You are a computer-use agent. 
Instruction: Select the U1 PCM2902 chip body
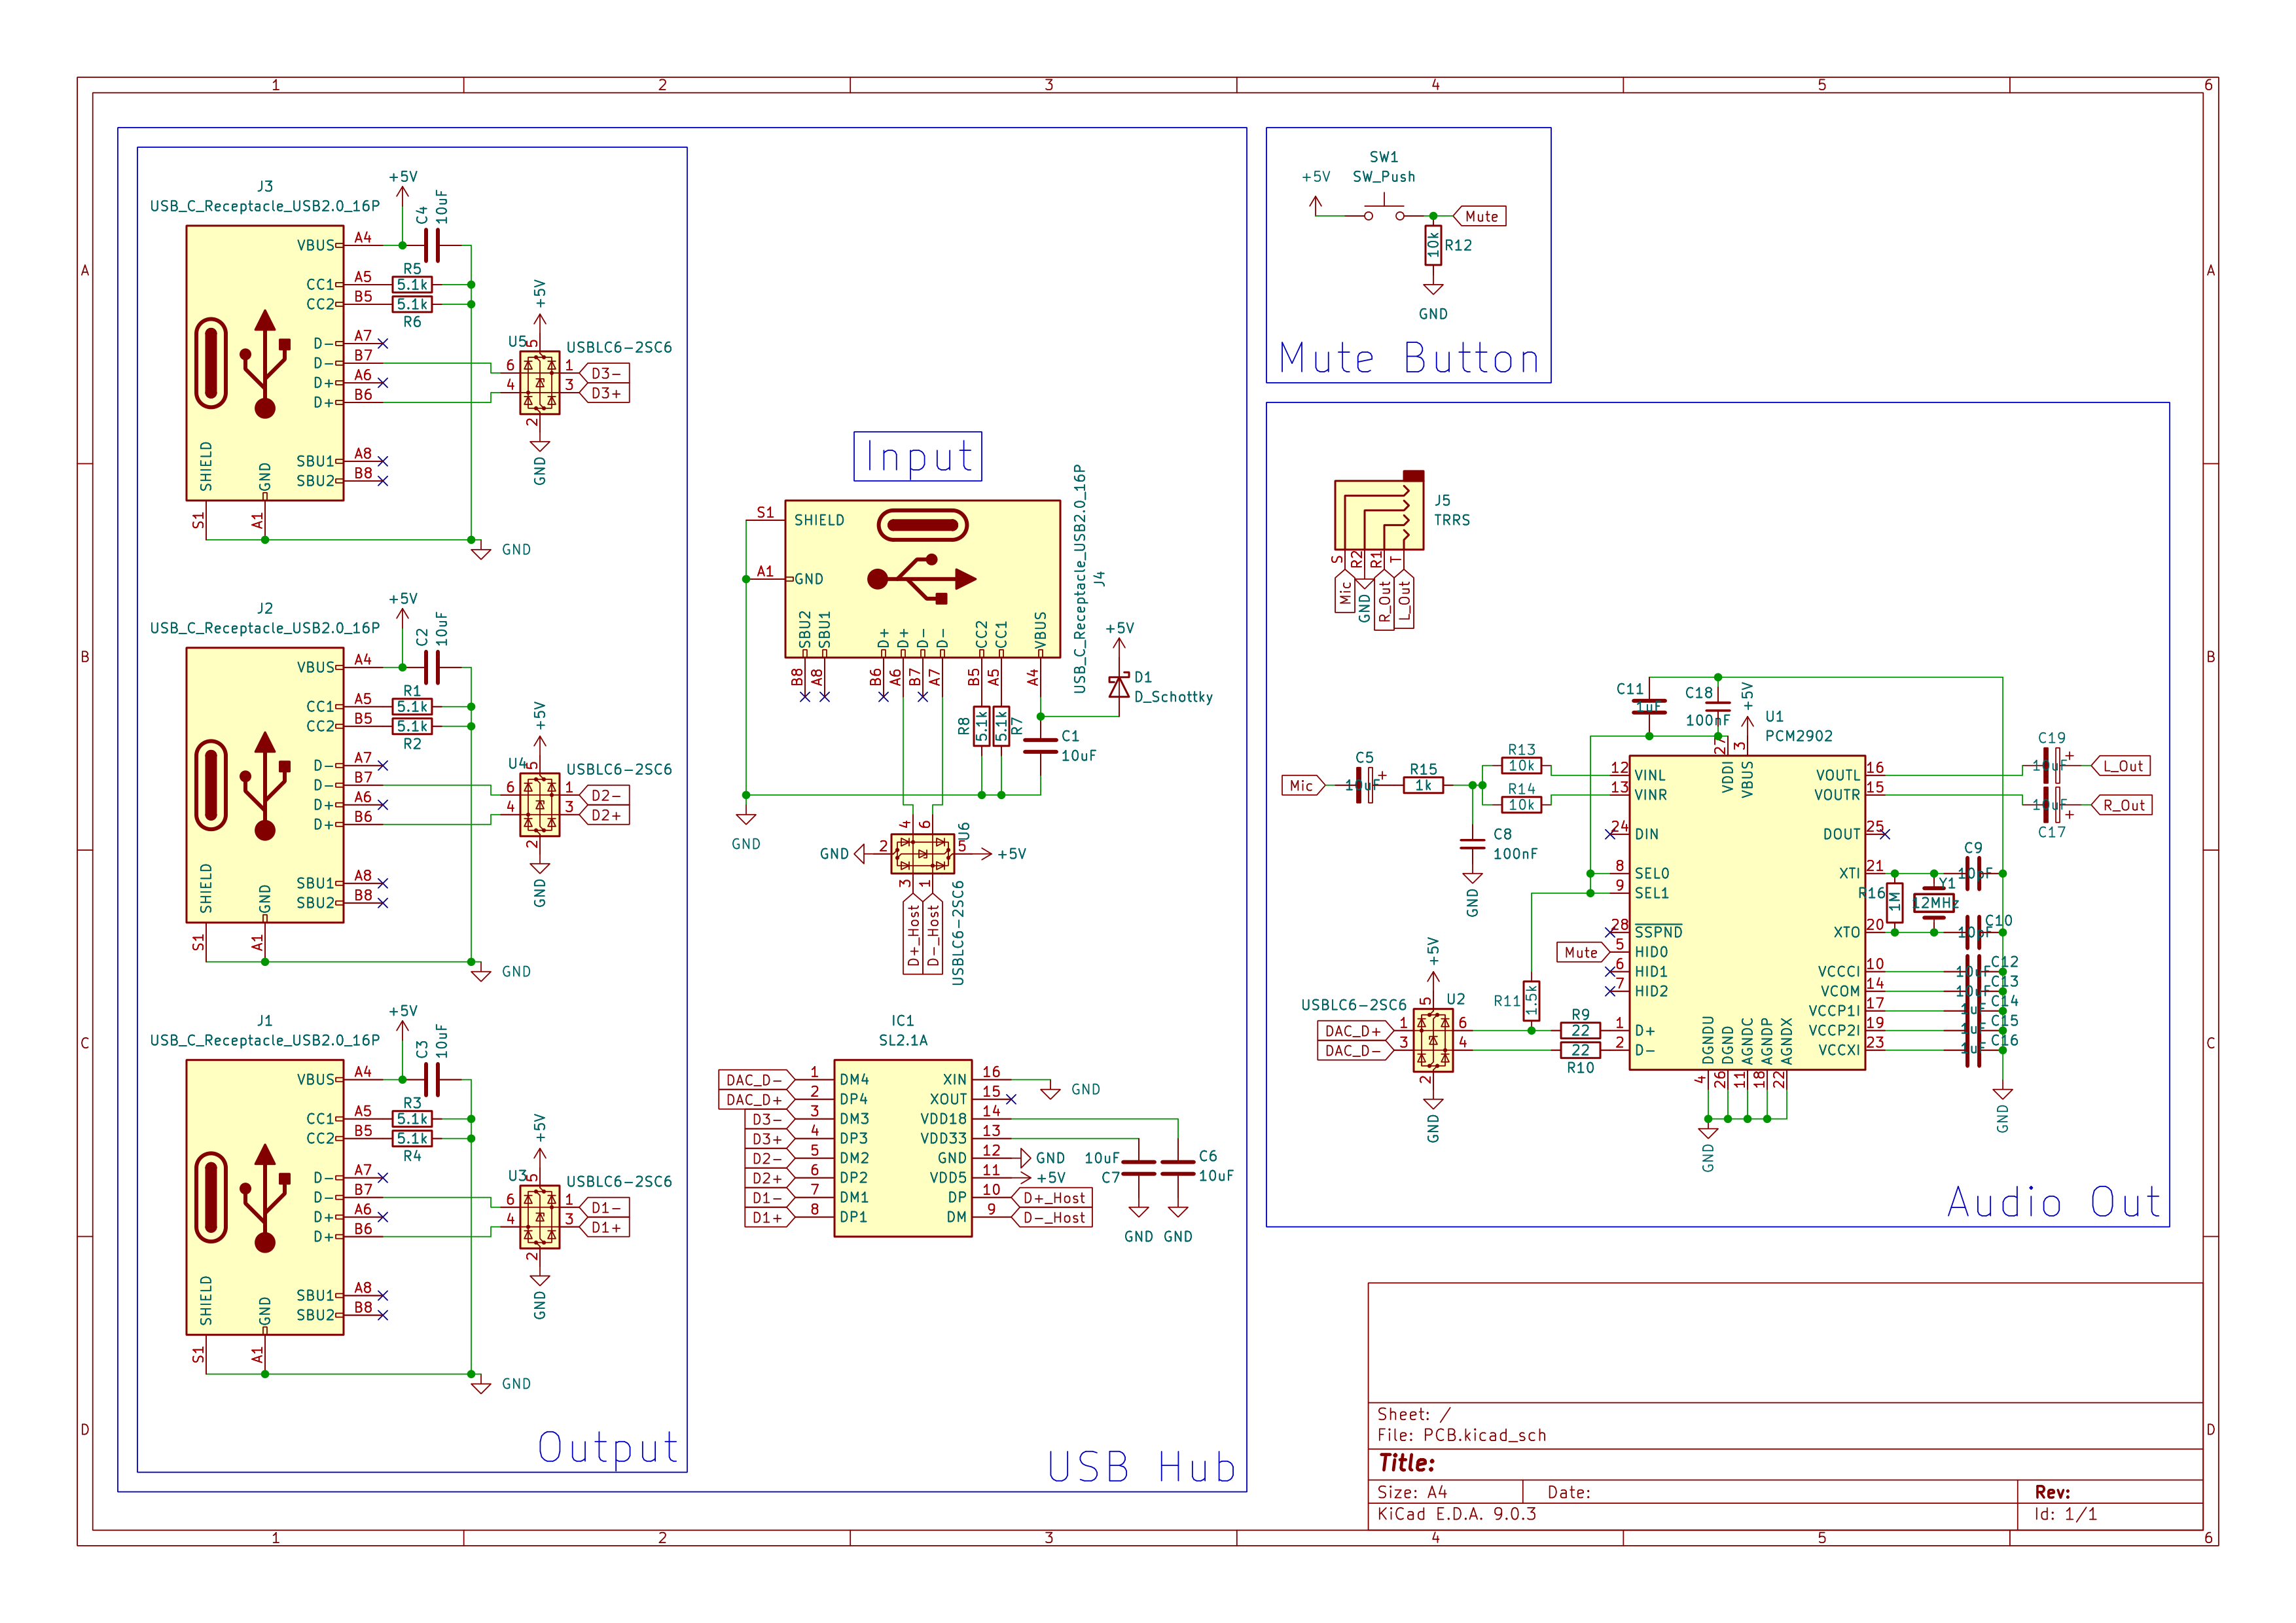point(1747,912)
